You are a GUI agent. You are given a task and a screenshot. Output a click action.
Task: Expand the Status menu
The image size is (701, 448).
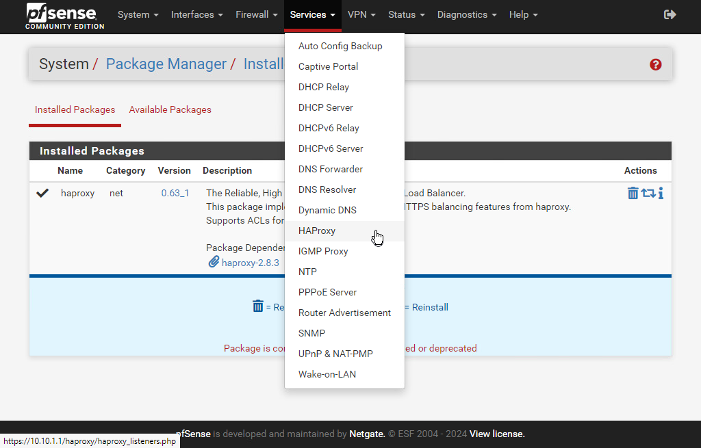pos(407,15)
